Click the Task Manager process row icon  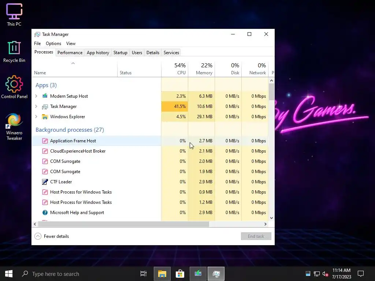pyautogui.click(x=45, y=106)
